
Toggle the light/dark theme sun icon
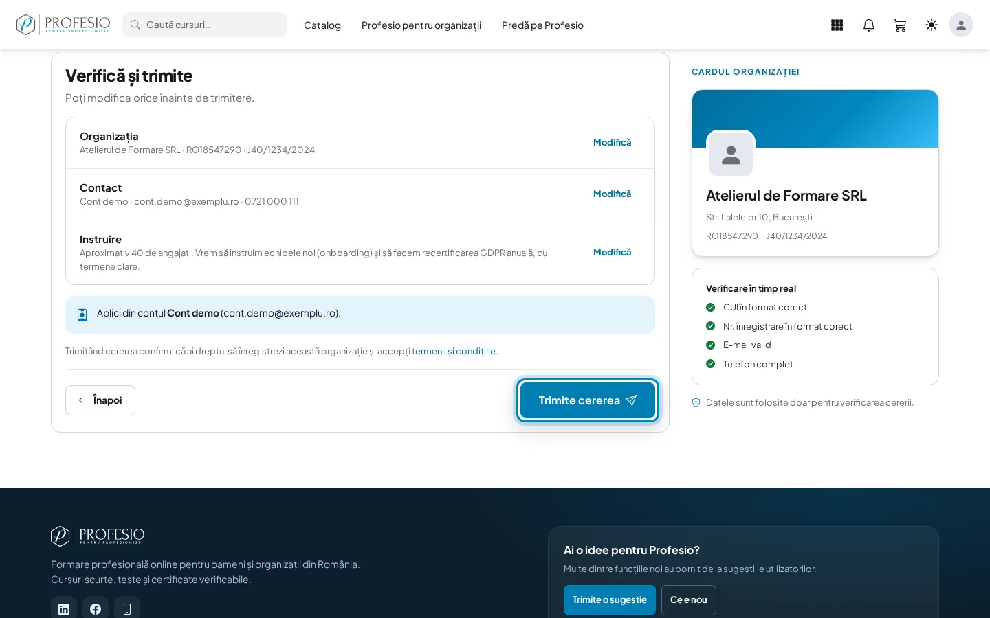tap(932, 25)
